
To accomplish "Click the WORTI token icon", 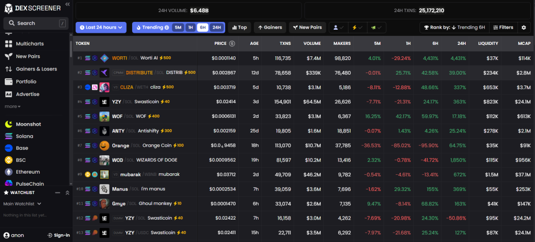I will [104, 58].
